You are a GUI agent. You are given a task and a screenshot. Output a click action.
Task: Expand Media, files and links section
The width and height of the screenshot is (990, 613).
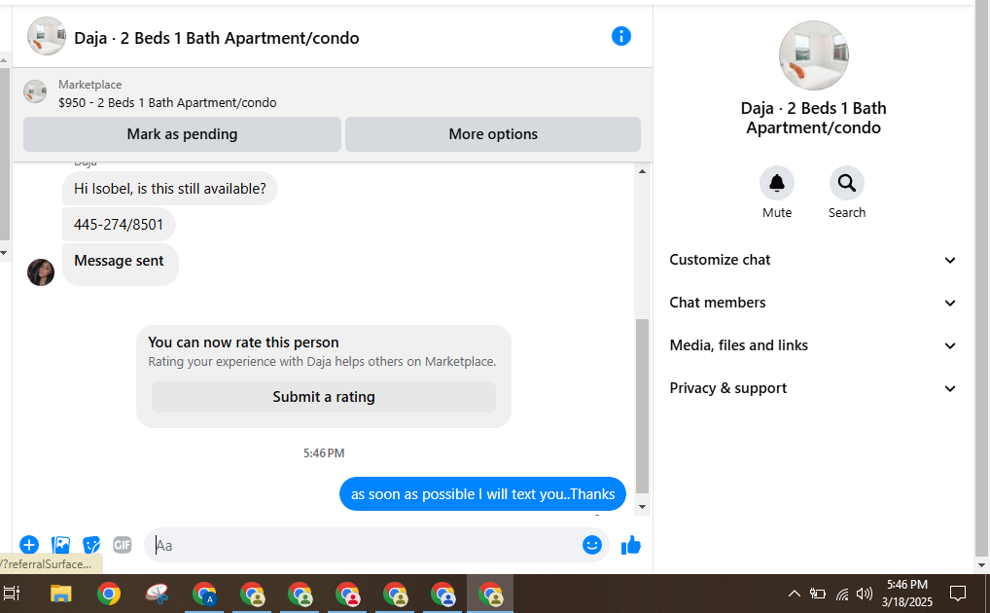click(x=813, y=345)
